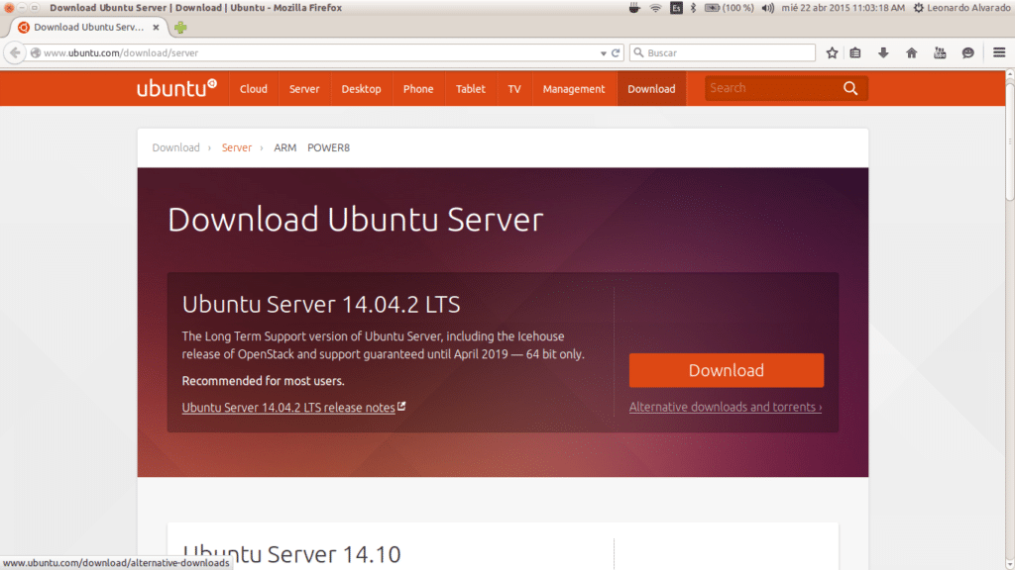Click the Caffeine coffee cup indicator
The height and width of the screenshot is (570, 1015).
(633, 8)
